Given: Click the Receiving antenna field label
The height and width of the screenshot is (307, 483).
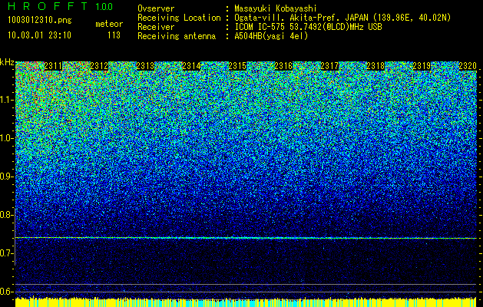Looking at the screenshot, I should point(177,36).
